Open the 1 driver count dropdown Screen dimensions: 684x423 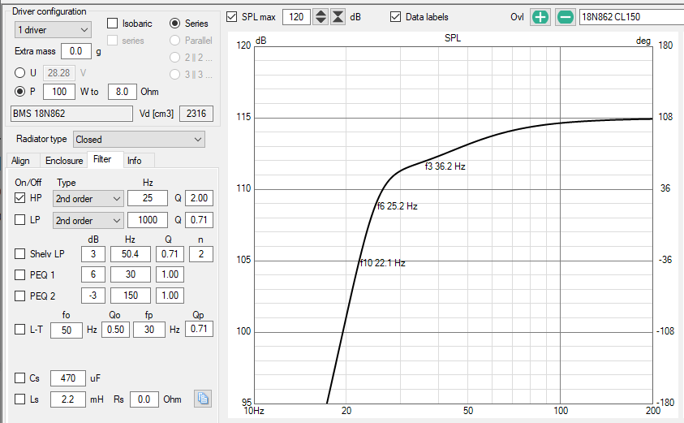53,30
